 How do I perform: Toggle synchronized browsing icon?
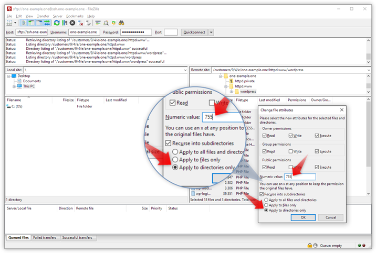113,23
